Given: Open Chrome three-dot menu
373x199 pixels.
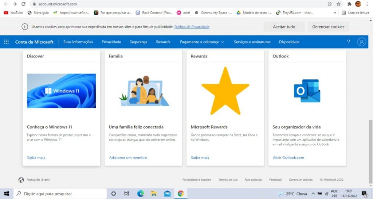Looking at the screenshot, I should pos(367,4).
